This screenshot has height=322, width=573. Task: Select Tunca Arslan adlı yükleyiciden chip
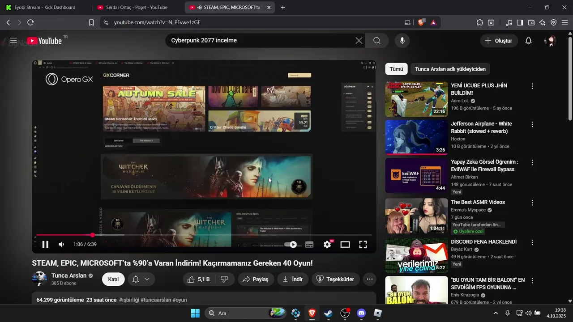(450, 69)
